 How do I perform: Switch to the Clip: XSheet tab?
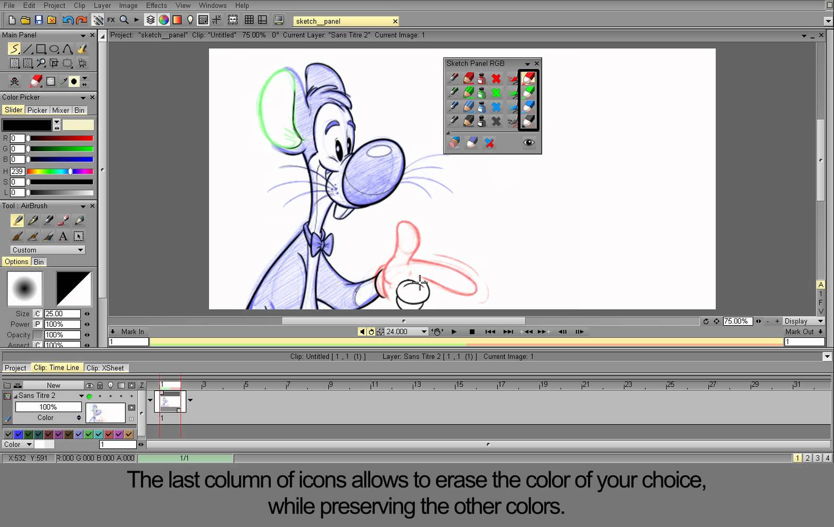click(x=105, y=368)
